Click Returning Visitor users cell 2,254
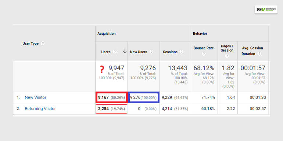The height and width of the screenshot is (141, 283). pos(111,109)
